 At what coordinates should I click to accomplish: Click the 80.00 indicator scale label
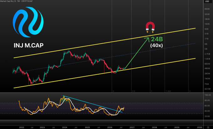pos(207,100)
